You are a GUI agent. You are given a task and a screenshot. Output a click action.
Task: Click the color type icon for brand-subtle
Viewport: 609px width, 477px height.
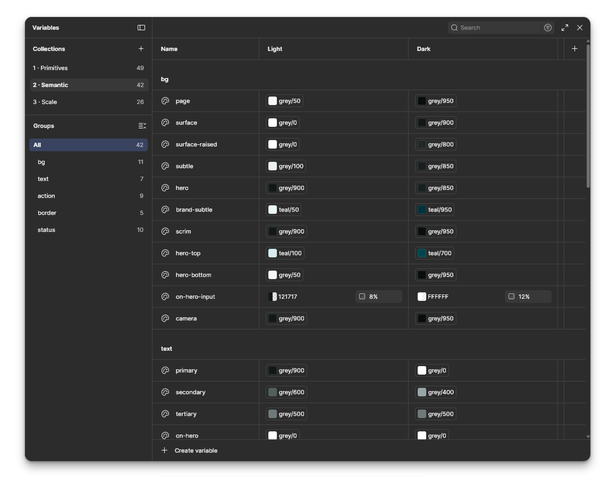(x=165, y=210)
